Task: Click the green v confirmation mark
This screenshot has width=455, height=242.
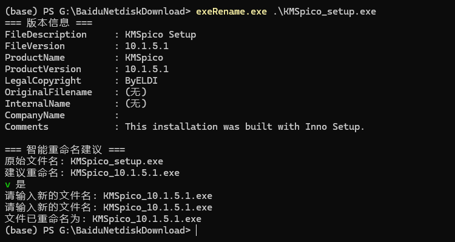Action: pos(7,185)
